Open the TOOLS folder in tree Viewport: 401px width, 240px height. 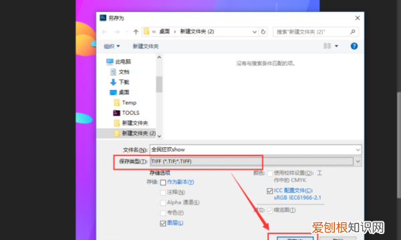126,113
